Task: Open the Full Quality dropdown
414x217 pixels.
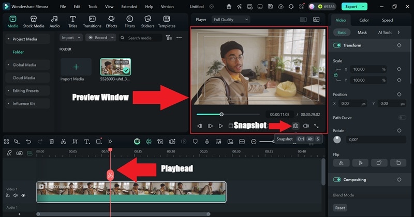Action: pos(231,20)
